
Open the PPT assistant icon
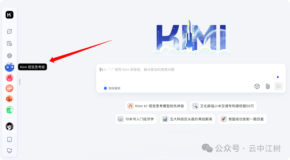tap(9, 99)
